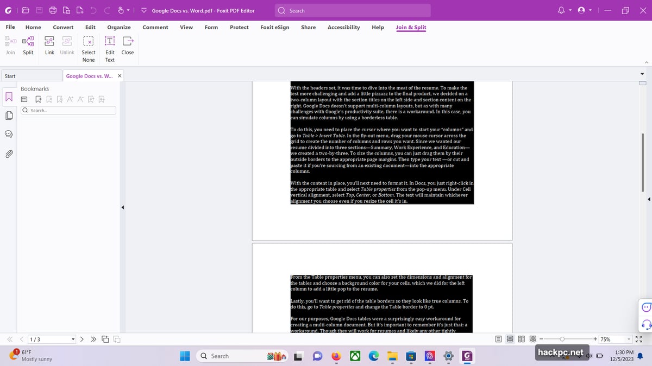This screenshot has width=652, height=366.
Task: Adjust the zoom slider handle
Action: pos(562,339)
